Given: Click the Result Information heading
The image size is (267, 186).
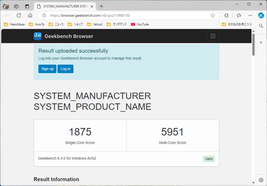Looking at the screenshot, I should pos(56,179).
